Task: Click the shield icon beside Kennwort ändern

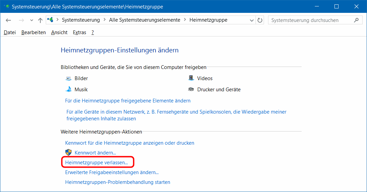Action: point(68,152)
